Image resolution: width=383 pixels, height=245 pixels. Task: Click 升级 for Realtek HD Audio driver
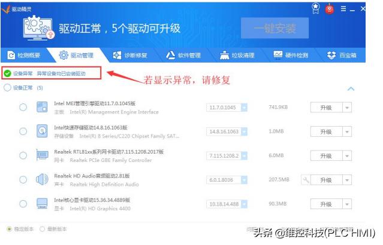point(326,180)
